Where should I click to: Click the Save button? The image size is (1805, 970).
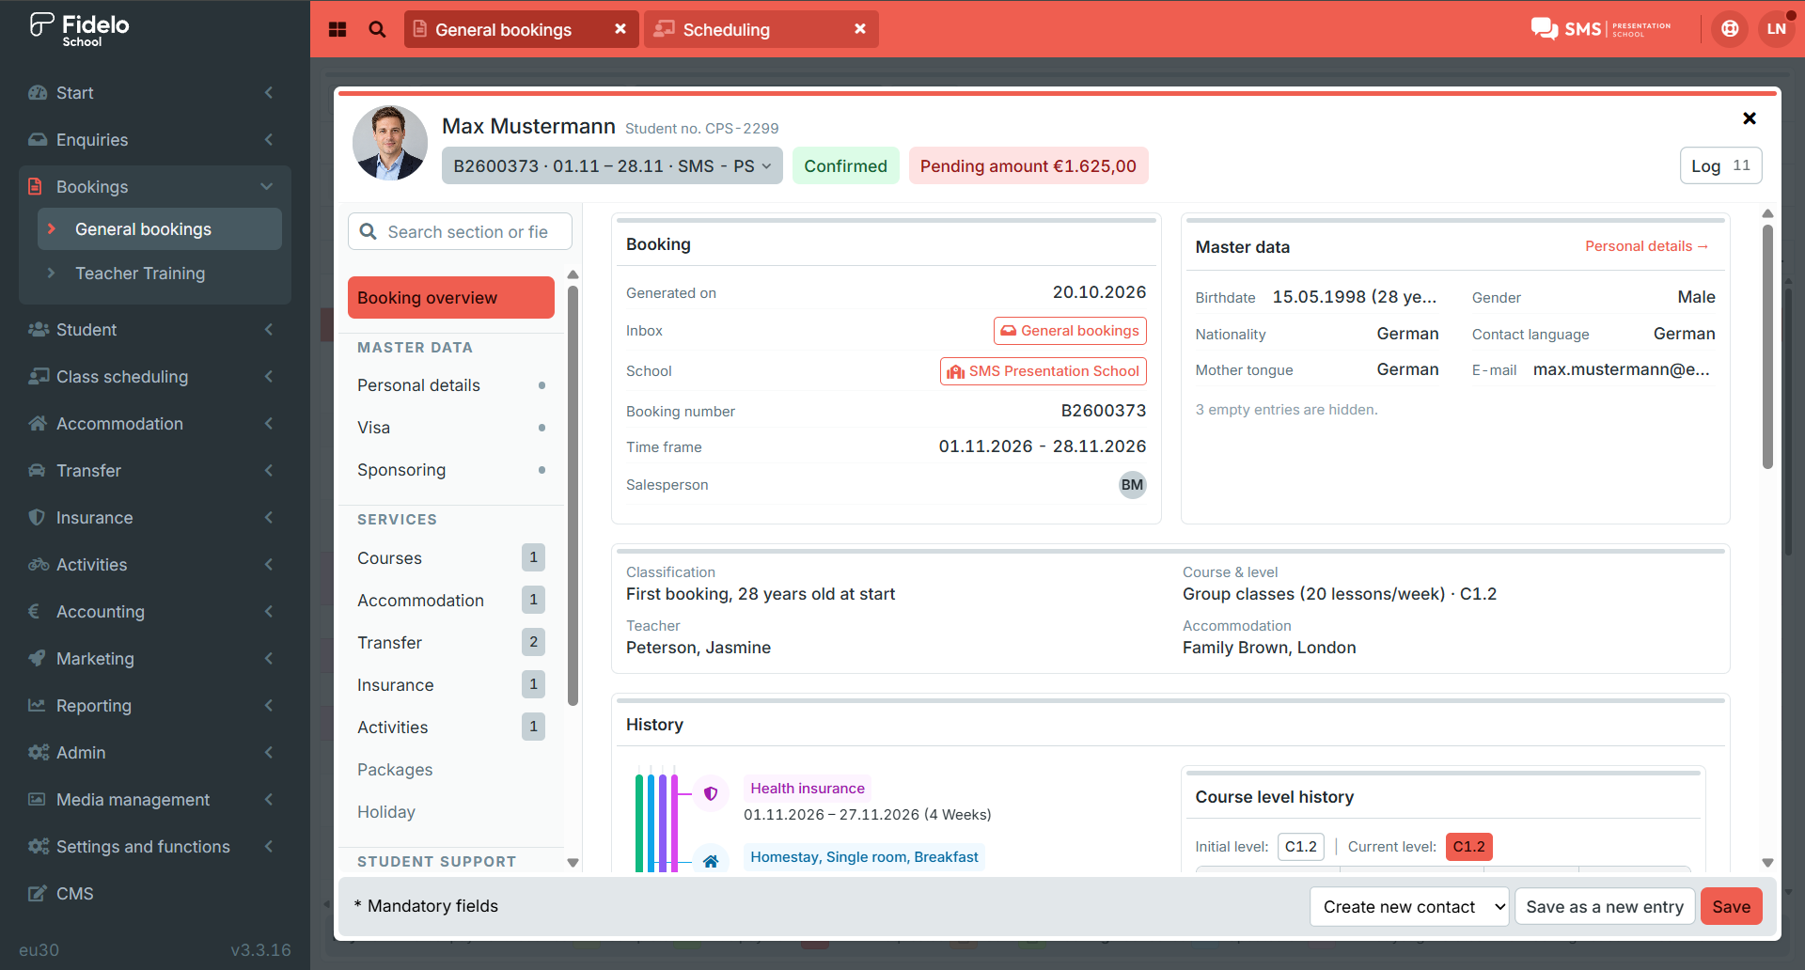point(1731,907)
